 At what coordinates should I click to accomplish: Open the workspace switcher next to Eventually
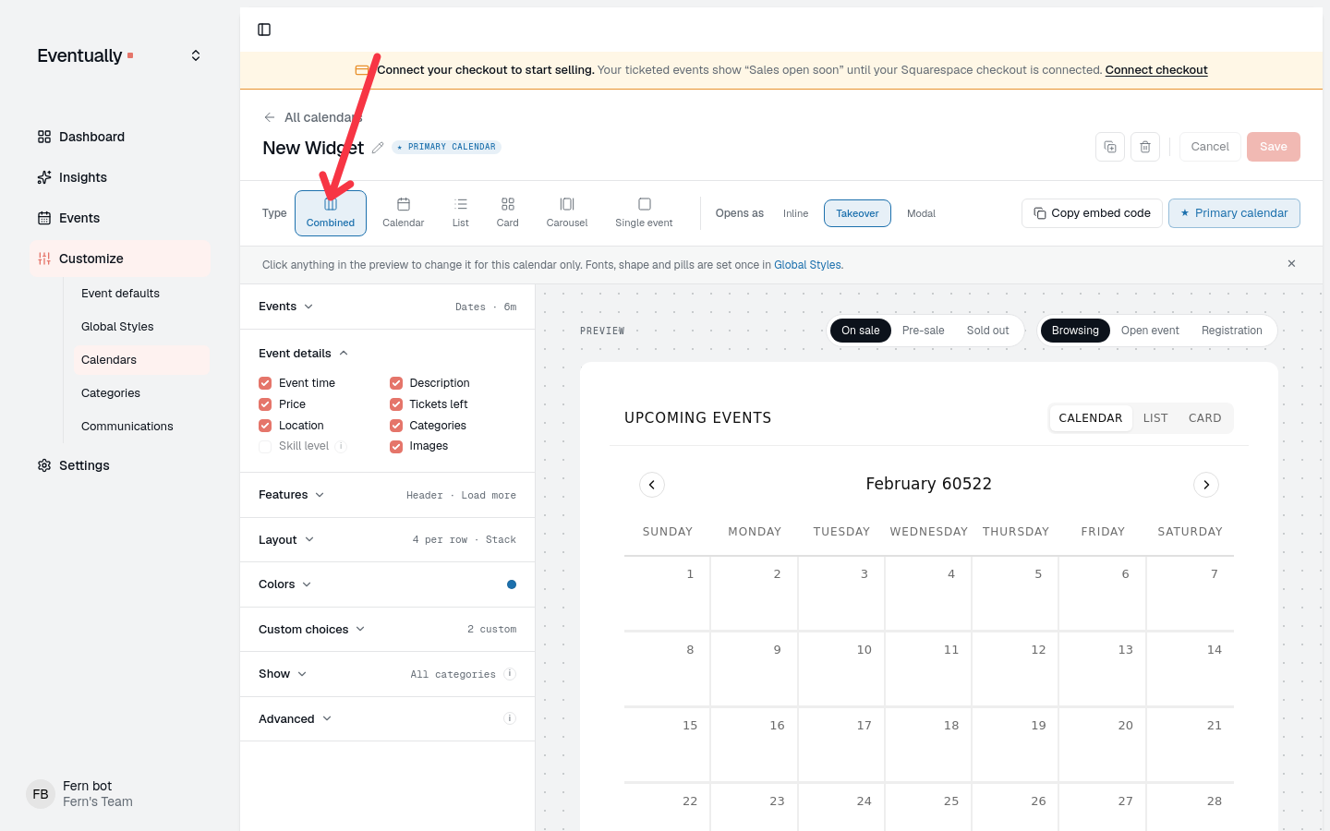196,55
